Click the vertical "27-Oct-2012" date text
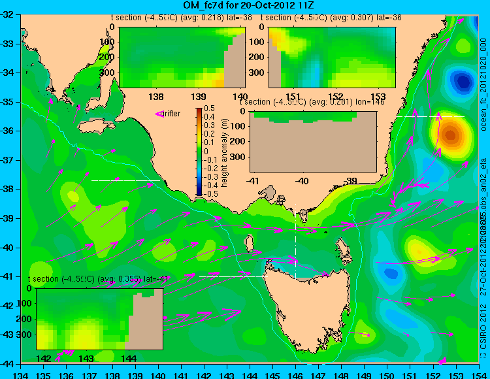Image resolution: width=490 pixels, height=379 pixels. 484,274
